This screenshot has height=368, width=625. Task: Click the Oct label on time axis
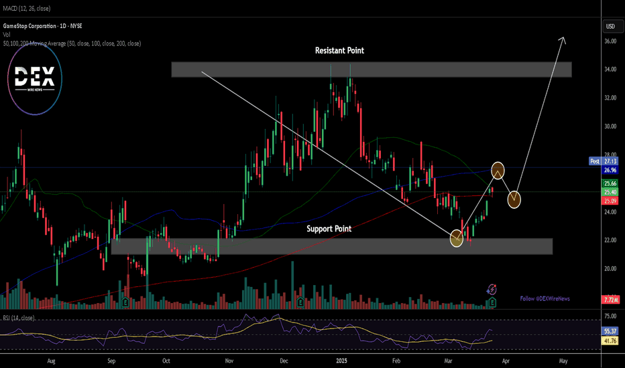166,361
